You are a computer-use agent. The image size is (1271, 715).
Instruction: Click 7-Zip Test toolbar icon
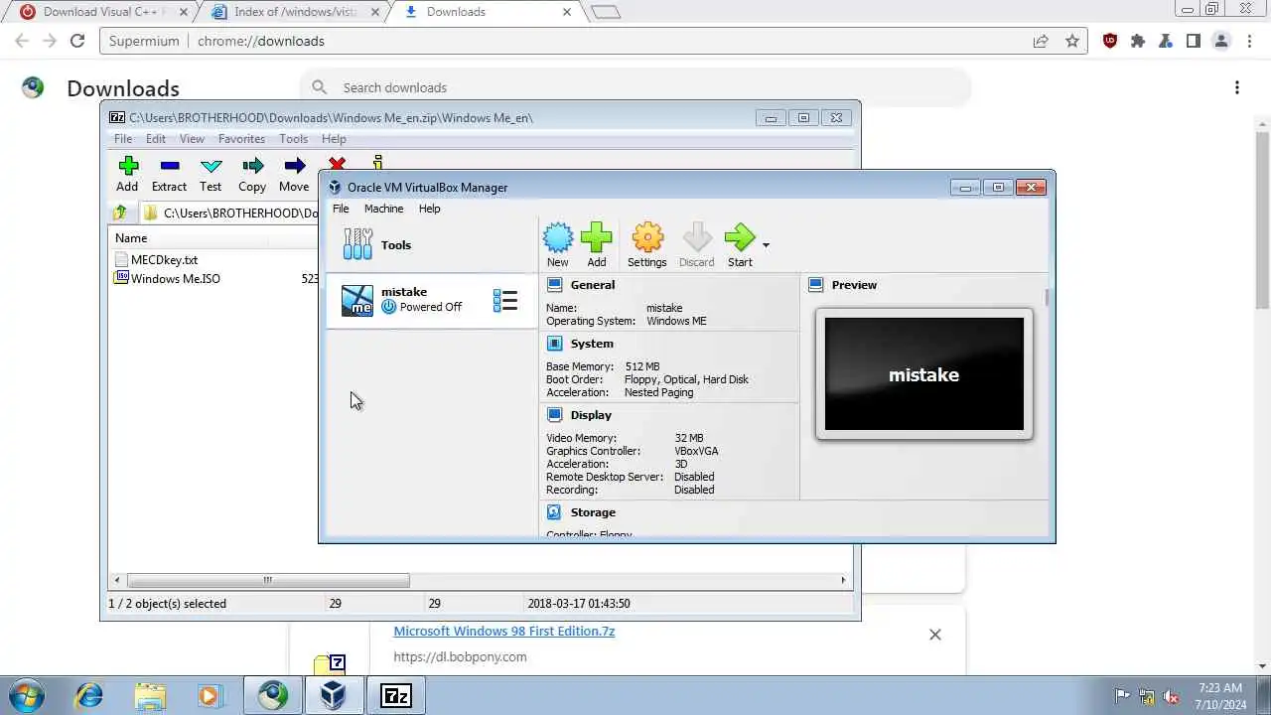click(211, 174)
